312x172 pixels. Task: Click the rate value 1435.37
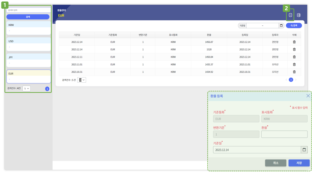[209, 64]
